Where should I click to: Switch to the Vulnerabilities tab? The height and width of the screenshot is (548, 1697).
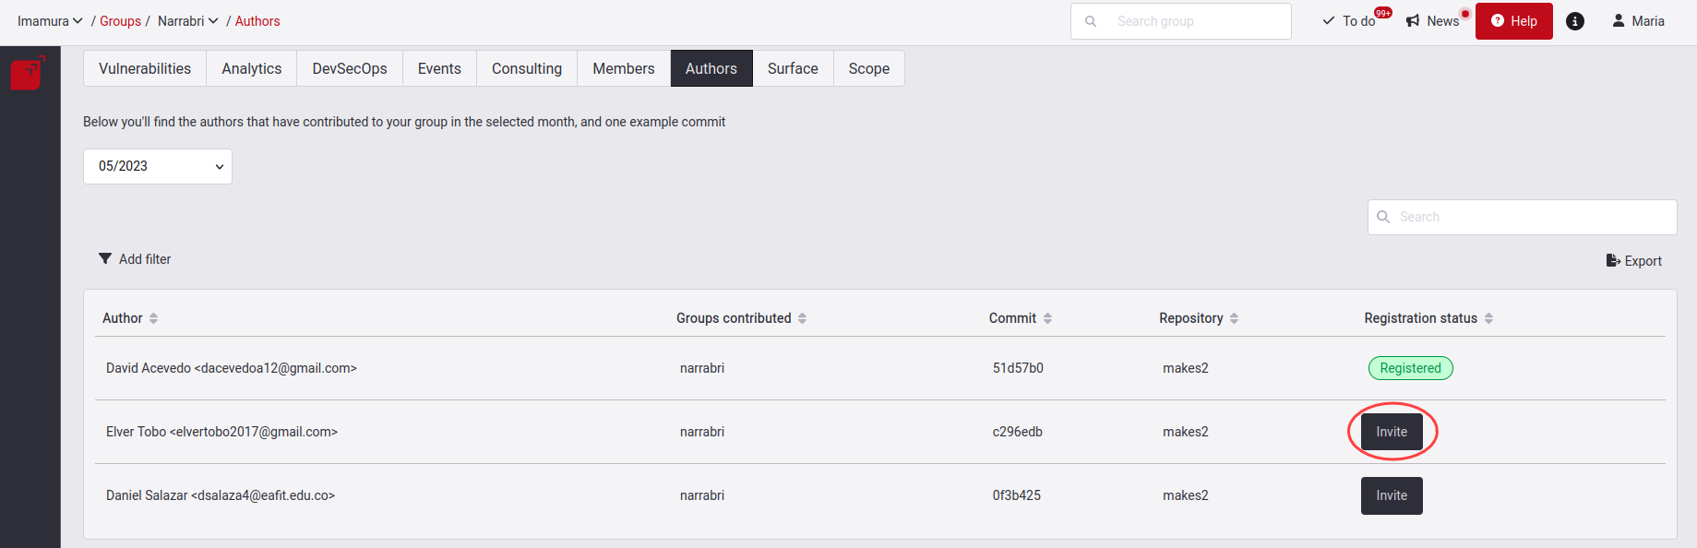(x=145, y=68)
